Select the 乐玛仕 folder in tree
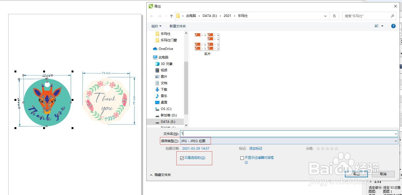 163,34
